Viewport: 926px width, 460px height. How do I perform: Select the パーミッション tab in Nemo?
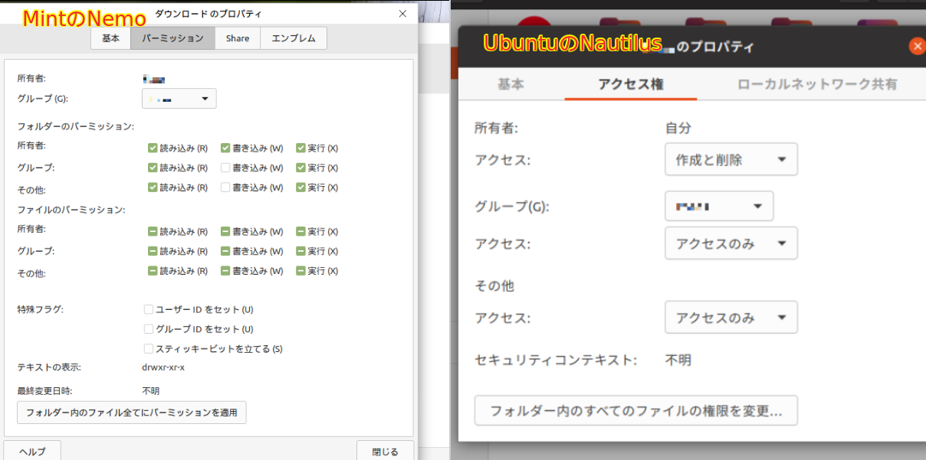(x=173, y=38)
